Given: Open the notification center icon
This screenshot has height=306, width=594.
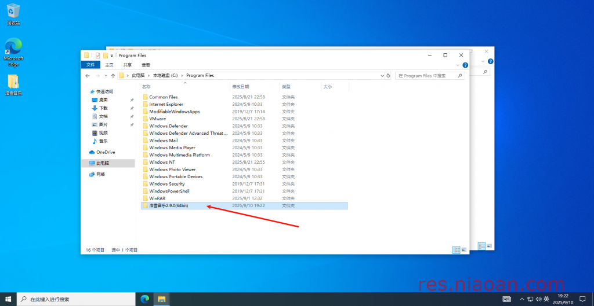Looking at the screenshot, I should (x=582, y=299).
